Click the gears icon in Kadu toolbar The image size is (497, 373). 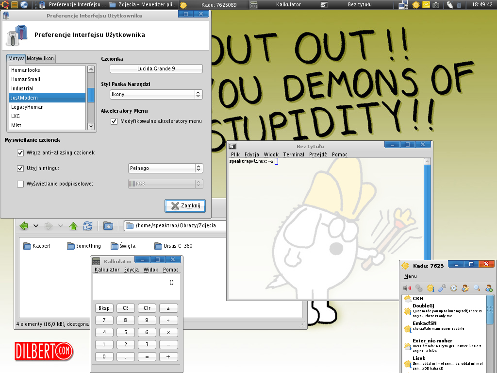[419, 288]
